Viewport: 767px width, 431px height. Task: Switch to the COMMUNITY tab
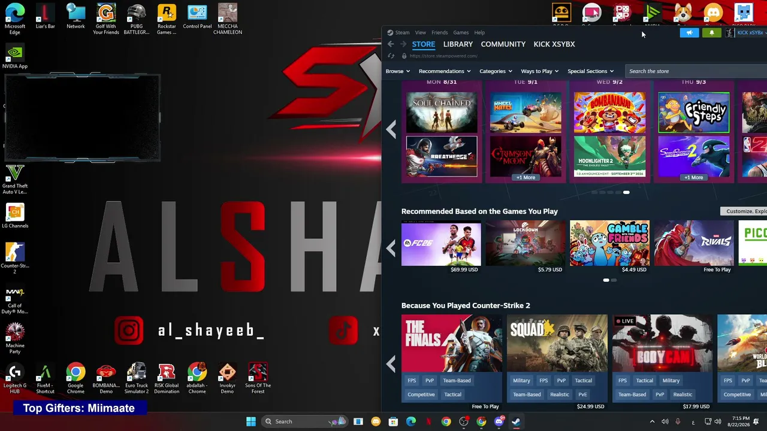(503, 44)
